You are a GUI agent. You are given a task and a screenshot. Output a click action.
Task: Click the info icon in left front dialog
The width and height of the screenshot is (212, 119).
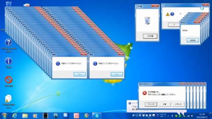58,63
